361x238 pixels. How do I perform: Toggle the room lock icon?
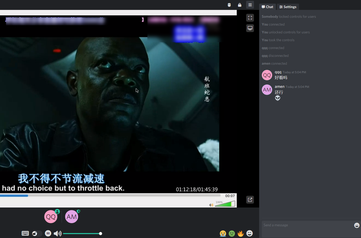coord(240,5)
